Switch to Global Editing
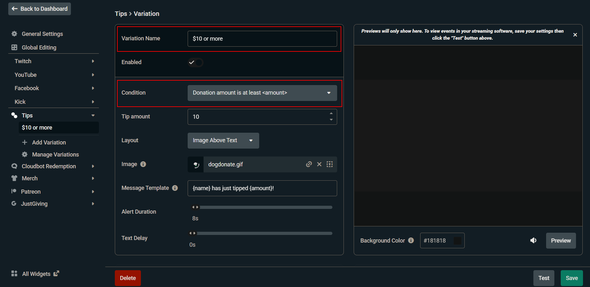Viewport: 590px width, 287px height. coord(39,47)
